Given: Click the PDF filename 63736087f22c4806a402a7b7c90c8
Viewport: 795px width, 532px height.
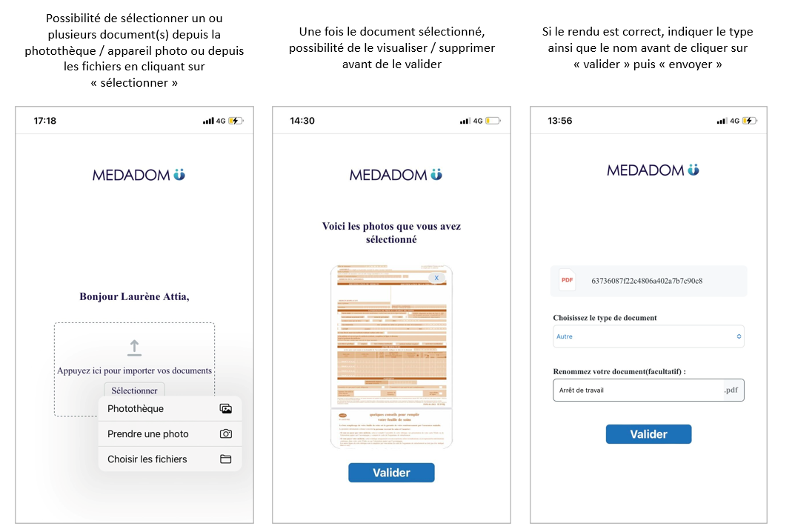Looking at the screenshot, I should tap(647, 281).
